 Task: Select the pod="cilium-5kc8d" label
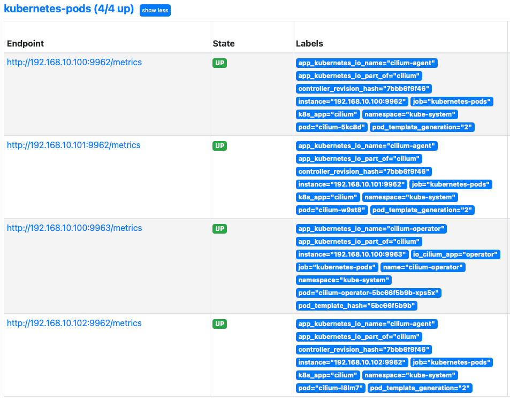tap(332, 127)
